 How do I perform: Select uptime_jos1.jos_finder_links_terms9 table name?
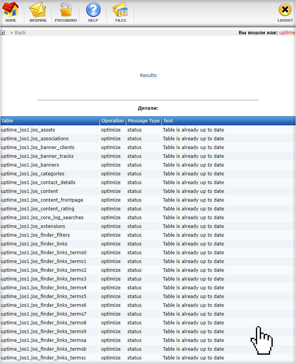pos(43,332)
